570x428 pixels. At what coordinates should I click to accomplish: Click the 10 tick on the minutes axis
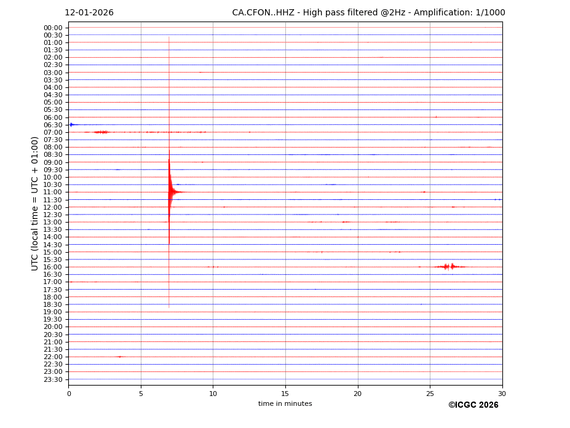213,394
